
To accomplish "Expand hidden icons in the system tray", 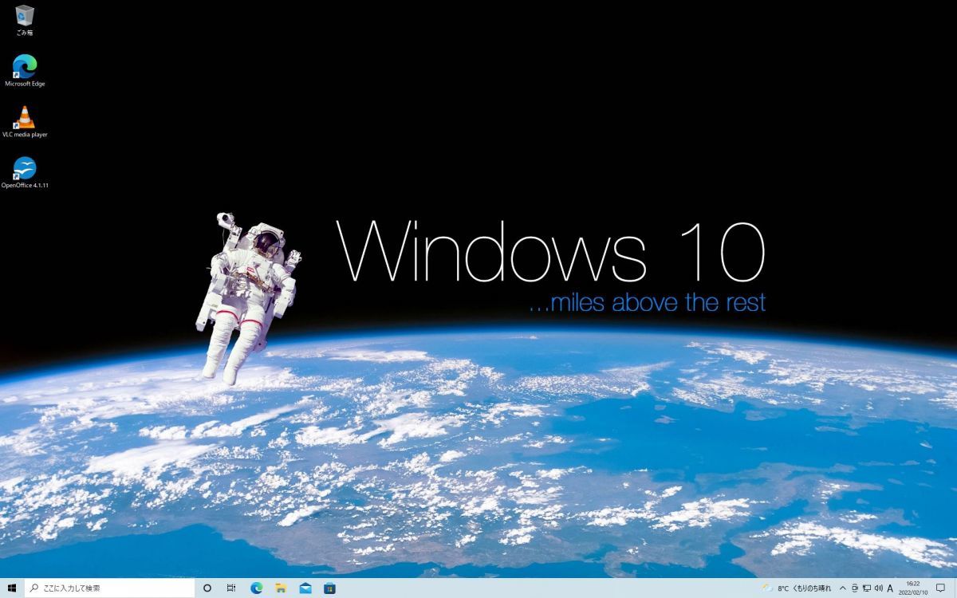I will (843, 588).
